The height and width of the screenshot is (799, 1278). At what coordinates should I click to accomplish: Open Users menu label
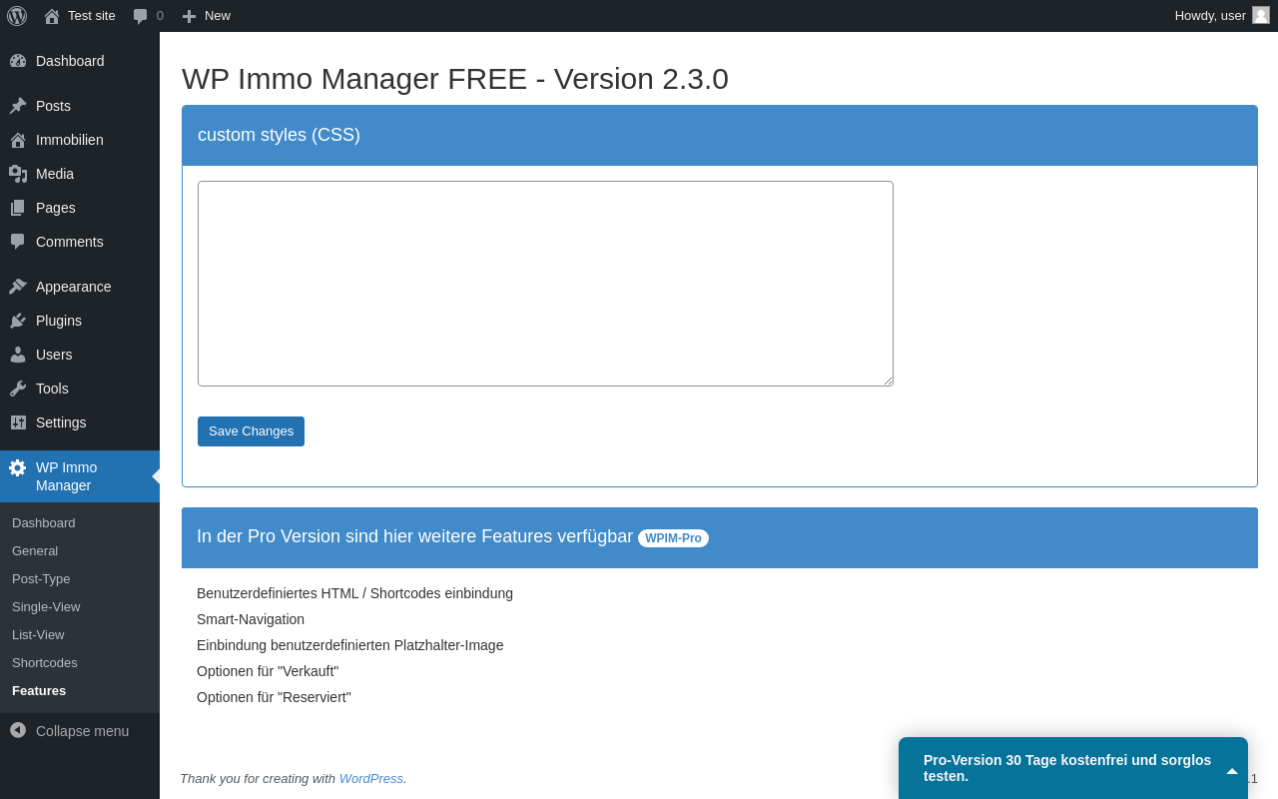54,355
